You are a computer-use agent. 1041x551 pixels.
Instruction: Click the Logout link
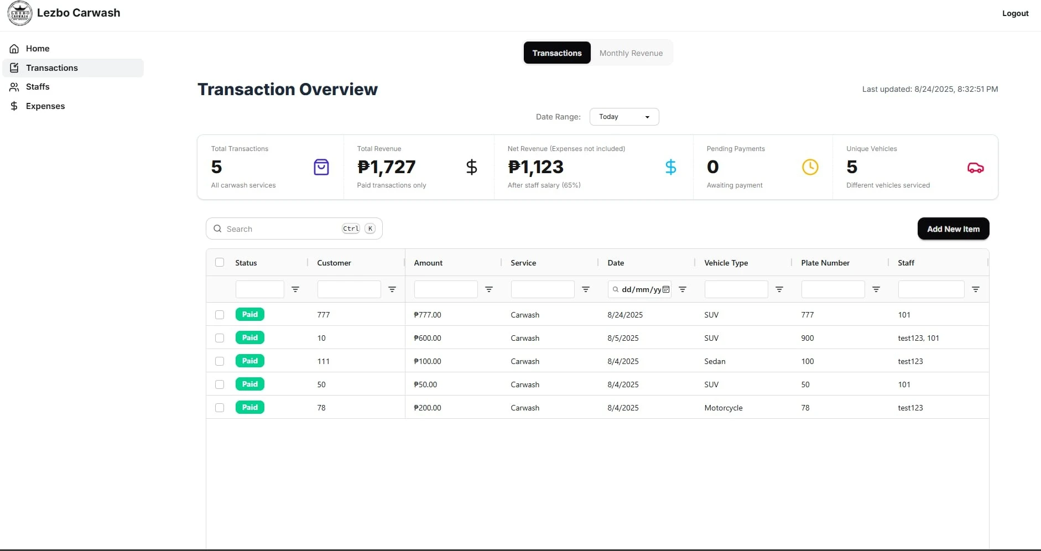tap(1016, 13)
